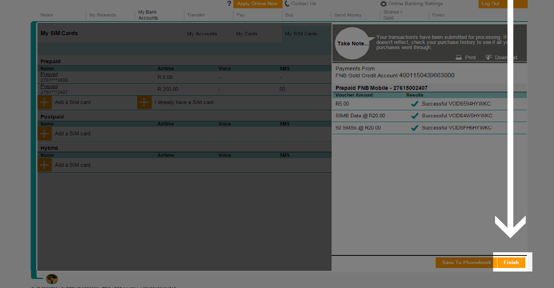Click the Print icon on the receipt

pyautogui.click(x=459, y=57)
